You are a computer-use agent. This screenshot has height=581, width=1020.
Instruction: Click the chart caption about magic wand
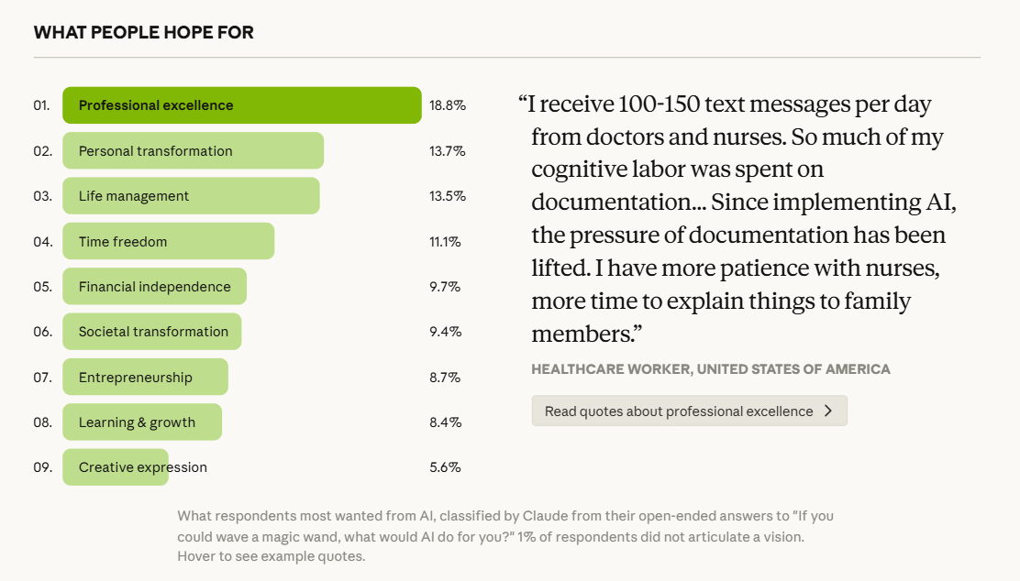[x=504, y=536]
